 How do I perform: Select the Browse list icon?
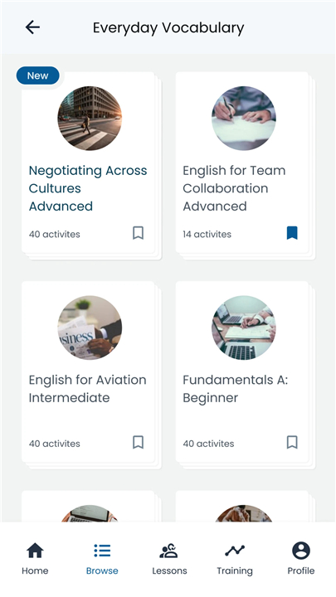[102, 551]
